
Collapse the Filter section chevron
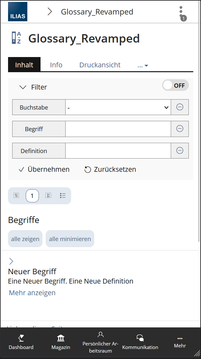[23, 87]
